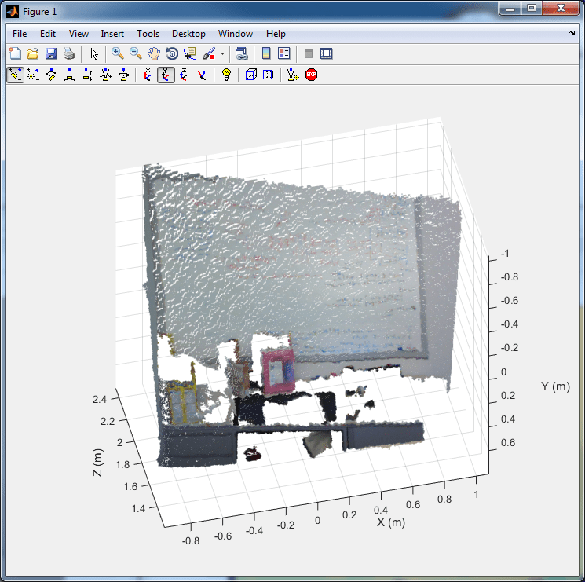Screen dimensions: 585x582
Task: Click the X-axis tick label '-0.8'
Action: click(x=191, y=540)
